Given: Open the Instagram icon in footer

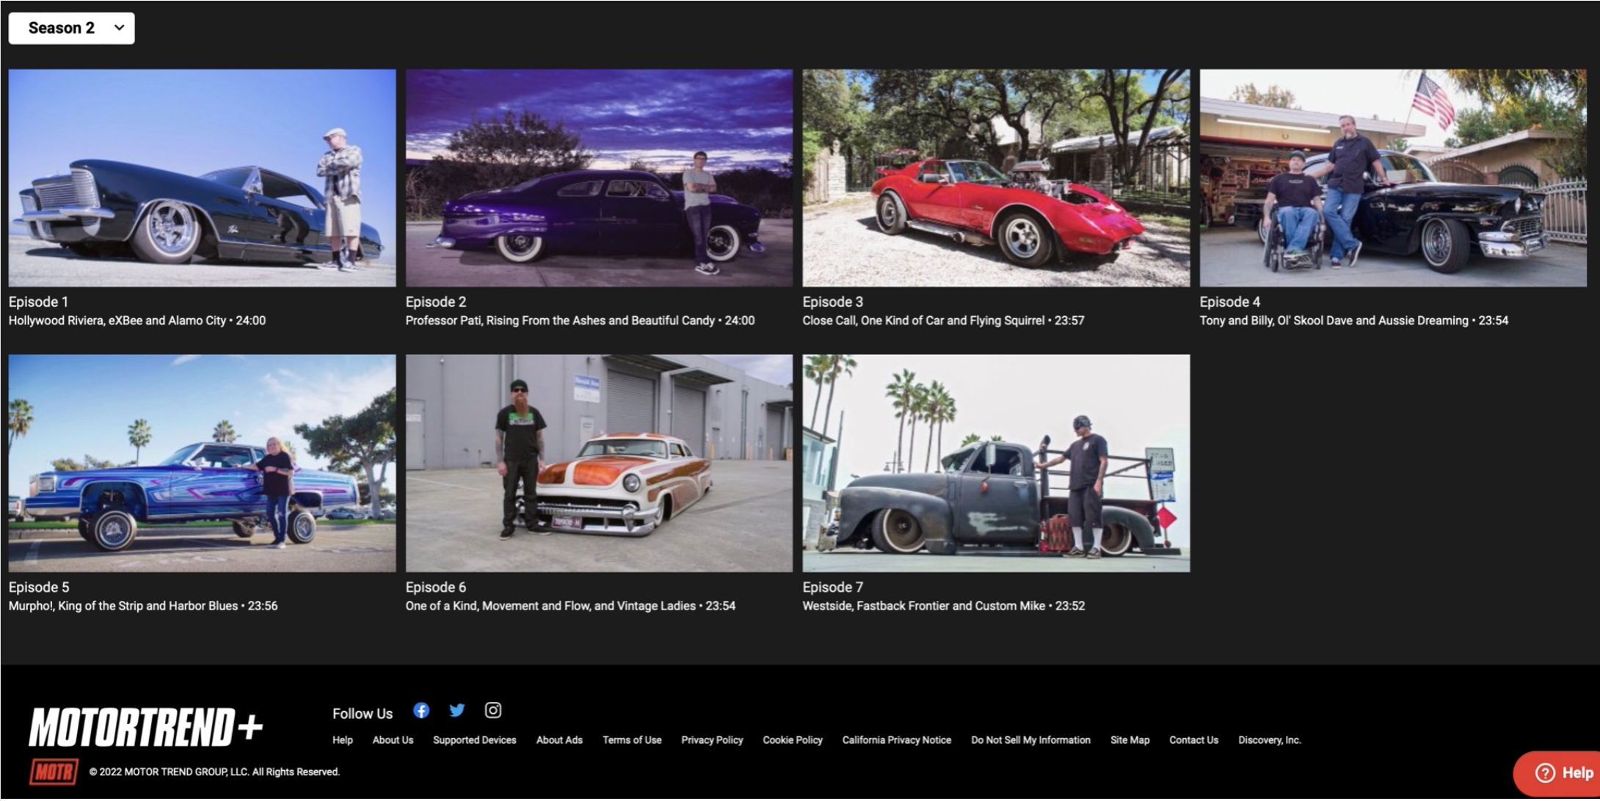Looking at the screenshot, I should (x=492, y=710).
